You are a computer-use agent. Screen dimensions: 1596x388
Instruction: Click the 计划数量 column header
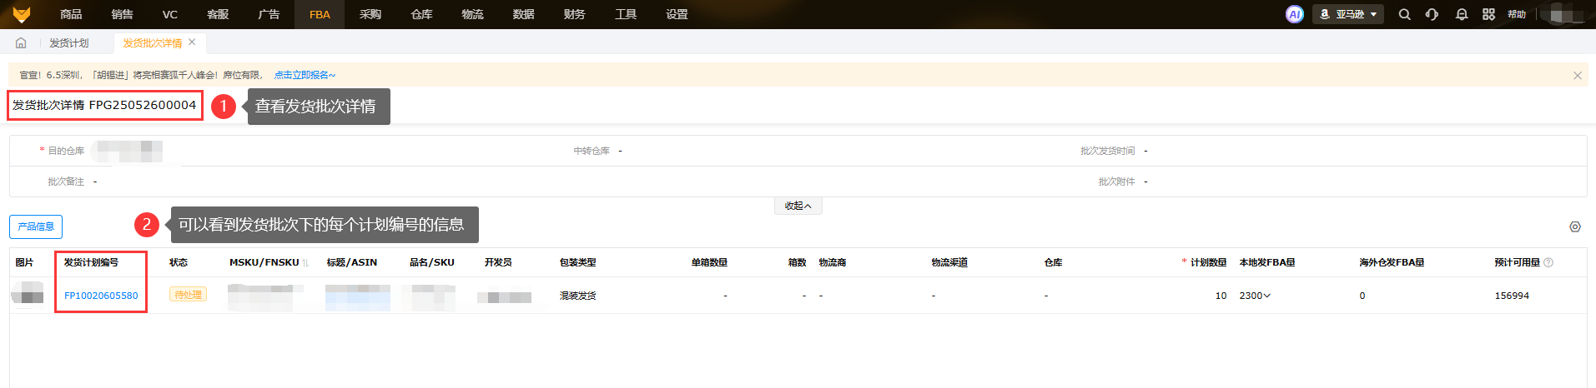point(1208,262)
